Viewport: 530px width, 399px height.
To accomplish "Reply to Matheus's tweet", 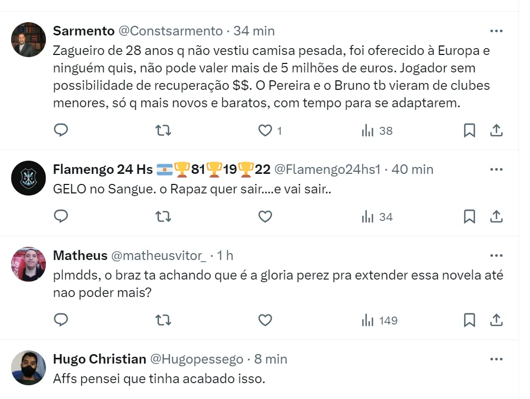I will [61, 320].
